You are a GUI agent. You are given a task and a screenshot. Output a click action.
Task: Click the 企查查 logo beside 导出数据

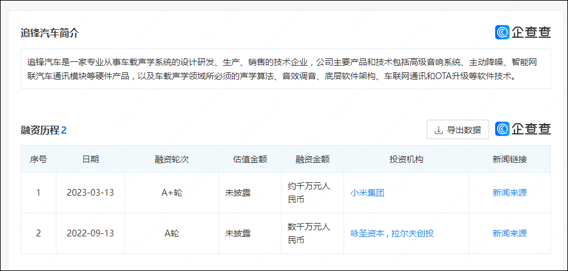[522, 129]
